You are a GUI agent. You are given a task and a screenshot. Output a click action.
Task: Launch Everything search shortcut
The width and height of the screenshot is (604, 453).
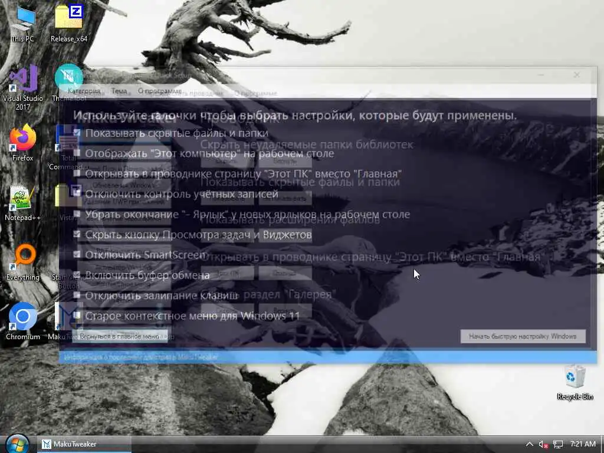[x=23, y=262]
